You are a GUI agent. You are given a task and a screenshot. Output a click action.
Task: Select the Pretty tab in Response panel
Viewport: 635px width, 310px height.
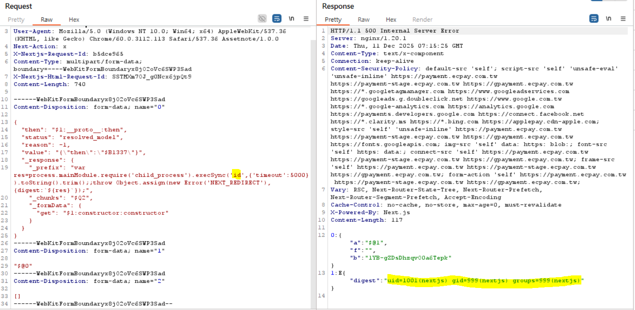click(333, 19)
